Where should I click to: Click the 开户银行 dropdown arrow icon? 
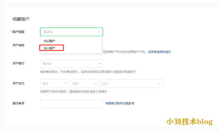pyautogui.click(x=100, y=64)
